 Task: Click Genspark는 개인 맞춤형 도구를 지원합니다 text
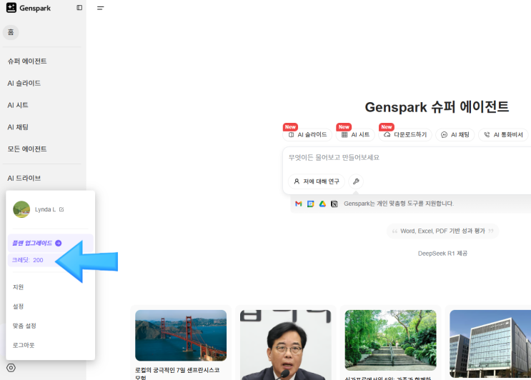(399, 204)
